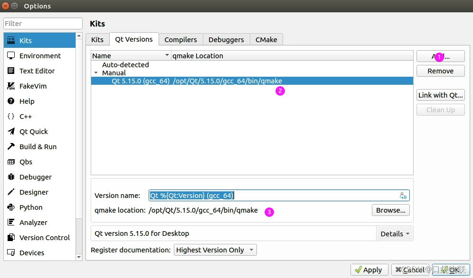Click the Apply button
Viewport: 473px width, 278px height.
coord(369,270)
